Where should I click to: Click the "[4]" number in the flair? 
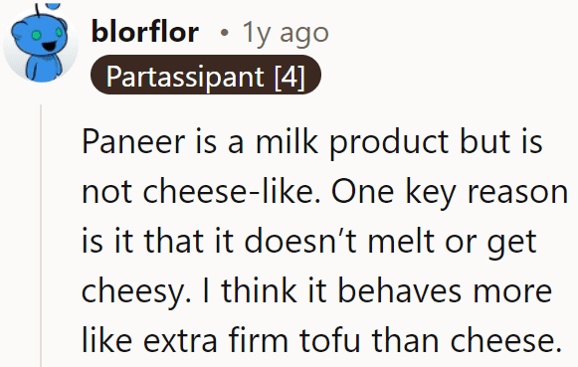click(x=289, y=77)
